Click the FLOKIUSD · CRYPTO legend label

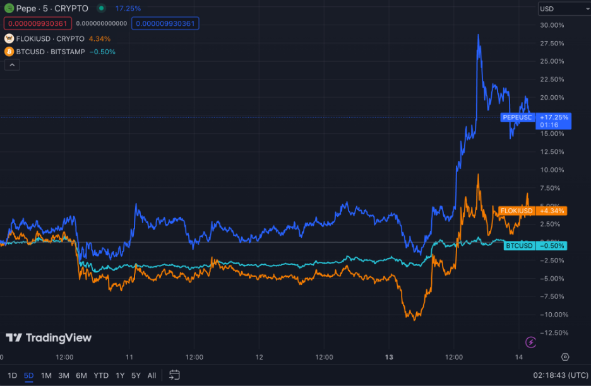[50, 38]
